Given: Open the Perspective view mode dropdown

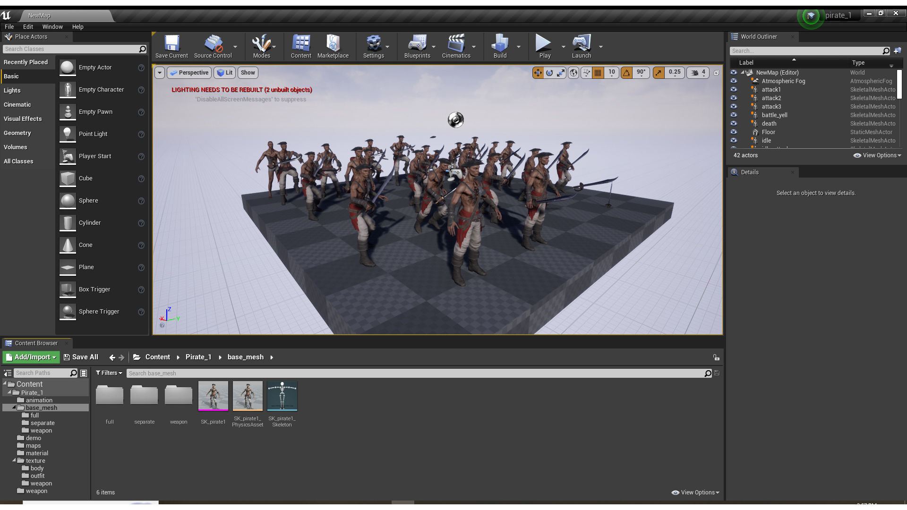Looking at the screenshot, I should pos(189,73).
